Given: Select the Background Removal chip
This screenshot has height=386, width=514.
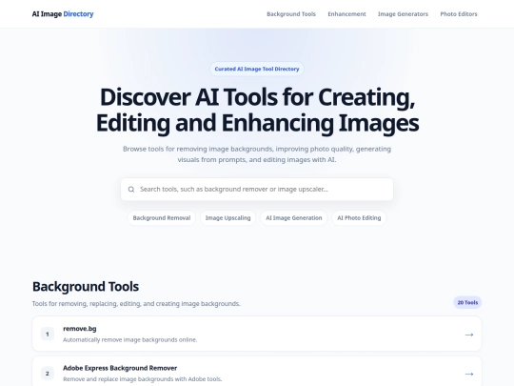Looking at the screenshot, I should [162, 218].
